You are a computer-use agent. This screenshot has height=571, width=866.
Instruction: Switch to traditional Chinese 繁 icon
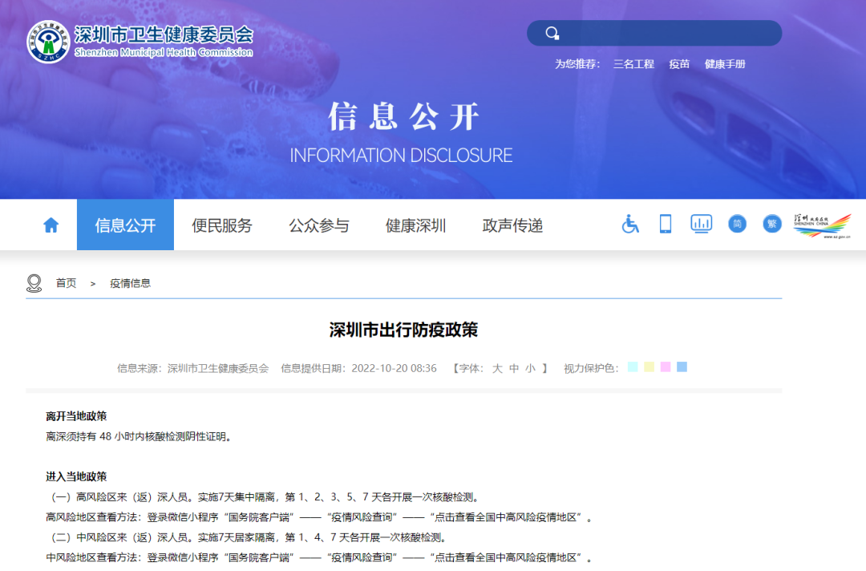click(772, 224)
